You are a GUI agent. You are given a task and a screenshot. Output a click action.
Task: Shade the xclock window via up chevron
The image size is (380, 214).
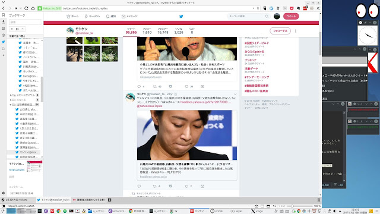pyautogui.click(x=370, y=23)
